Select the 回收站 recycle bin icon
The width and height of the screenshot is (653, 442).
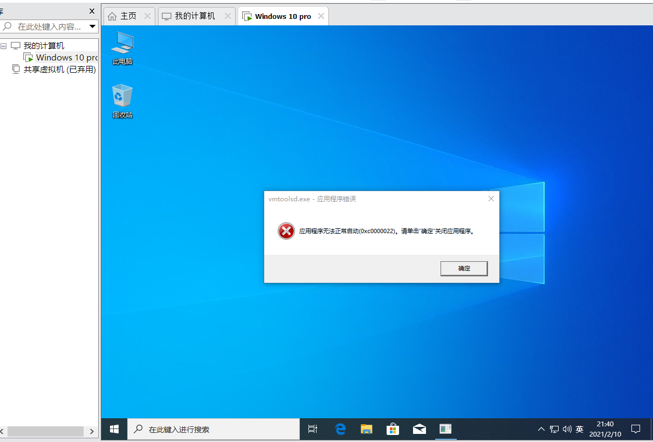point(122,101)
